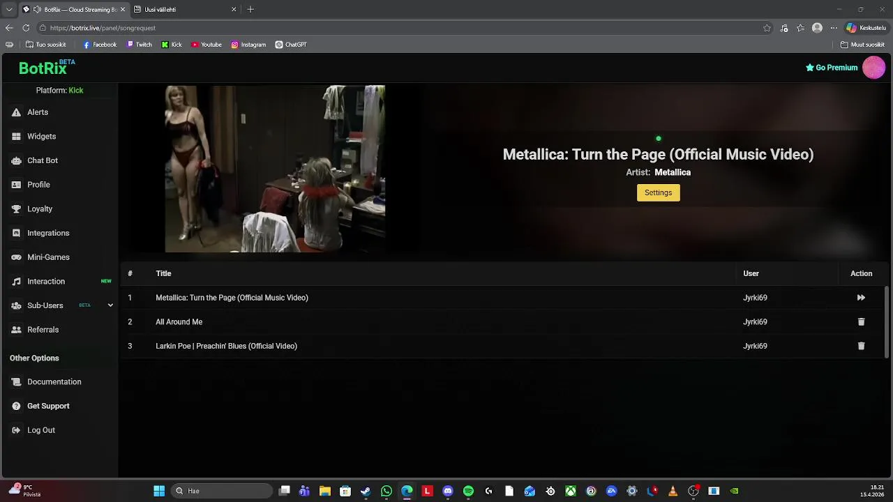Click the Documentation icon
The width and height of the screenshot is (893, 502).
pos(16,382)
